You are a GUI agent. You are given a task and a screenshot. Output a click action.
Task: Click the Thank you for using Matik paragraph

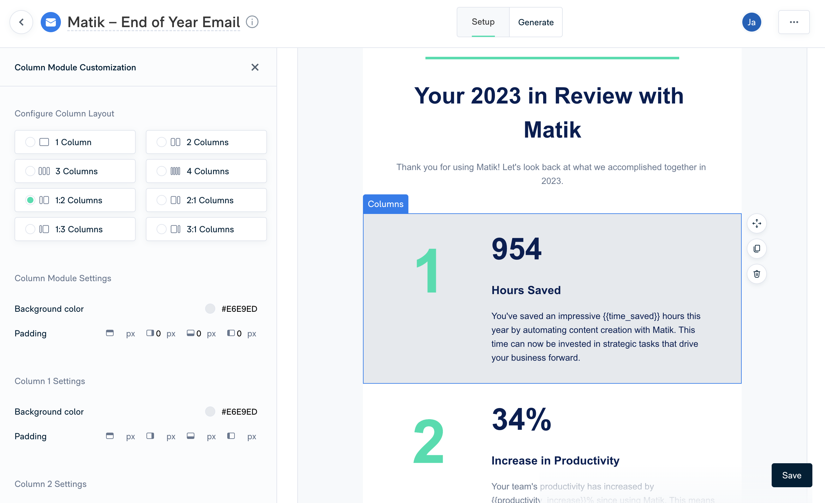tap(551, 174)
